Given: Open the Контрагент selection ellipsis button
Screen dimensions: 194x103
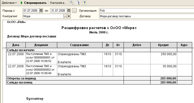Looking at the screenshot, I should (65, 16).
